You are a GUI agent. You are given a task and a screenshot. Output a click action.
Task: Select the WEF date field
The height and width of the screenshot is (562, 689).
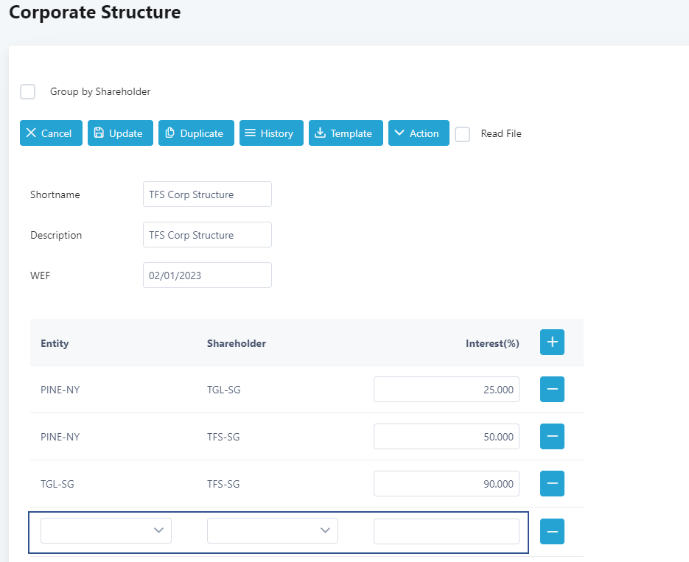coord(207,275)
